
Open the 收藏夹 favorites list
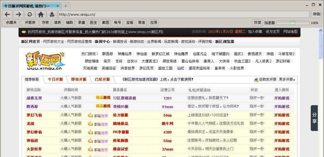click(11, 23)
